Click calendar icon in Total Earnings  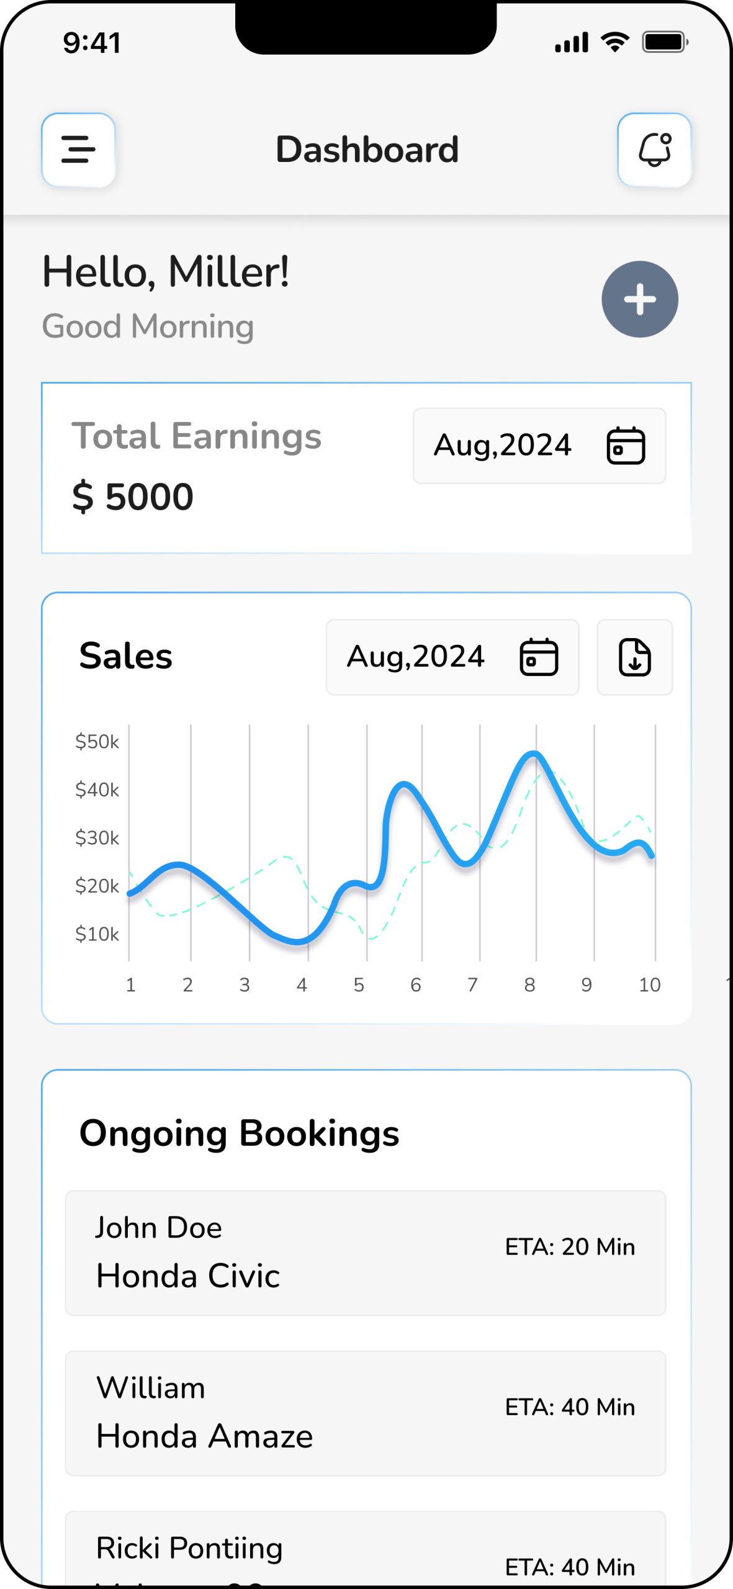pyautogui.click(x=625, y=446)
